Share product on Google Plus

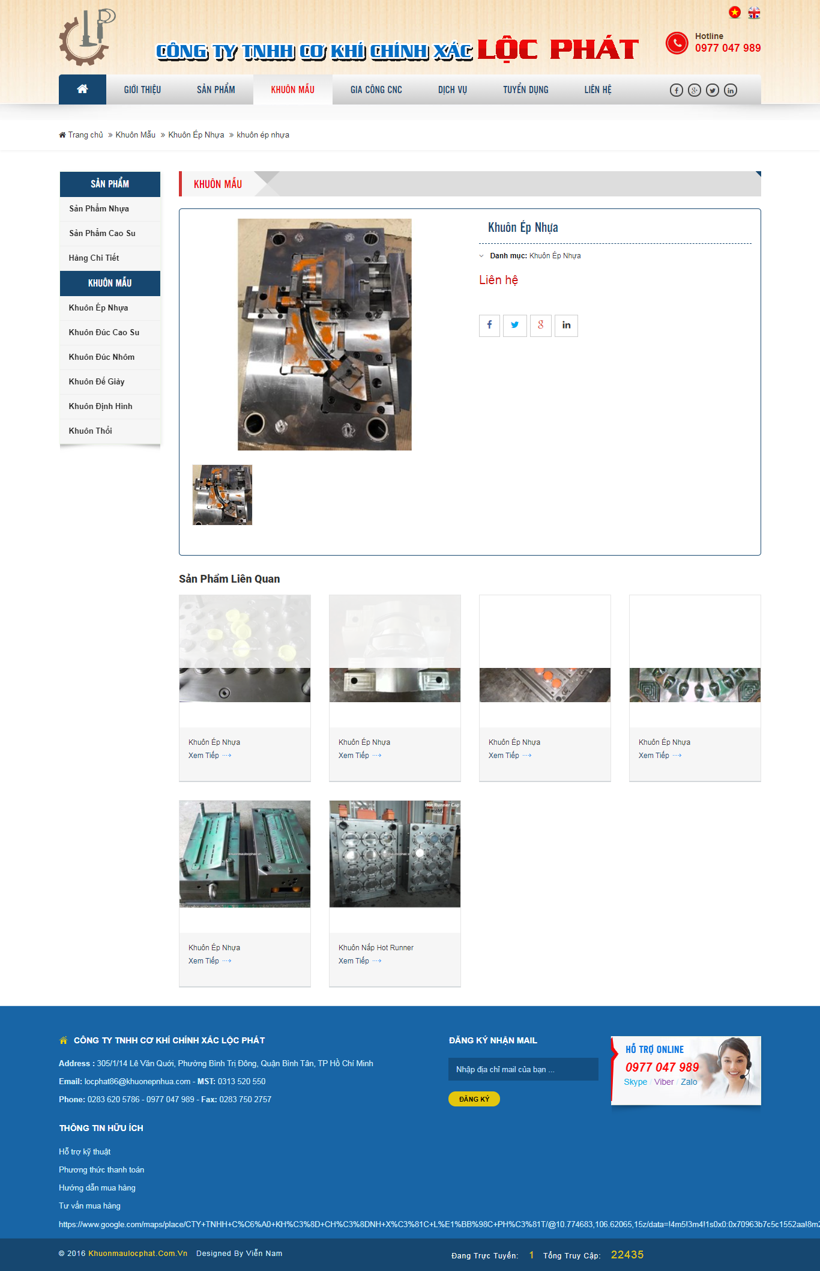tap(541, 326)
